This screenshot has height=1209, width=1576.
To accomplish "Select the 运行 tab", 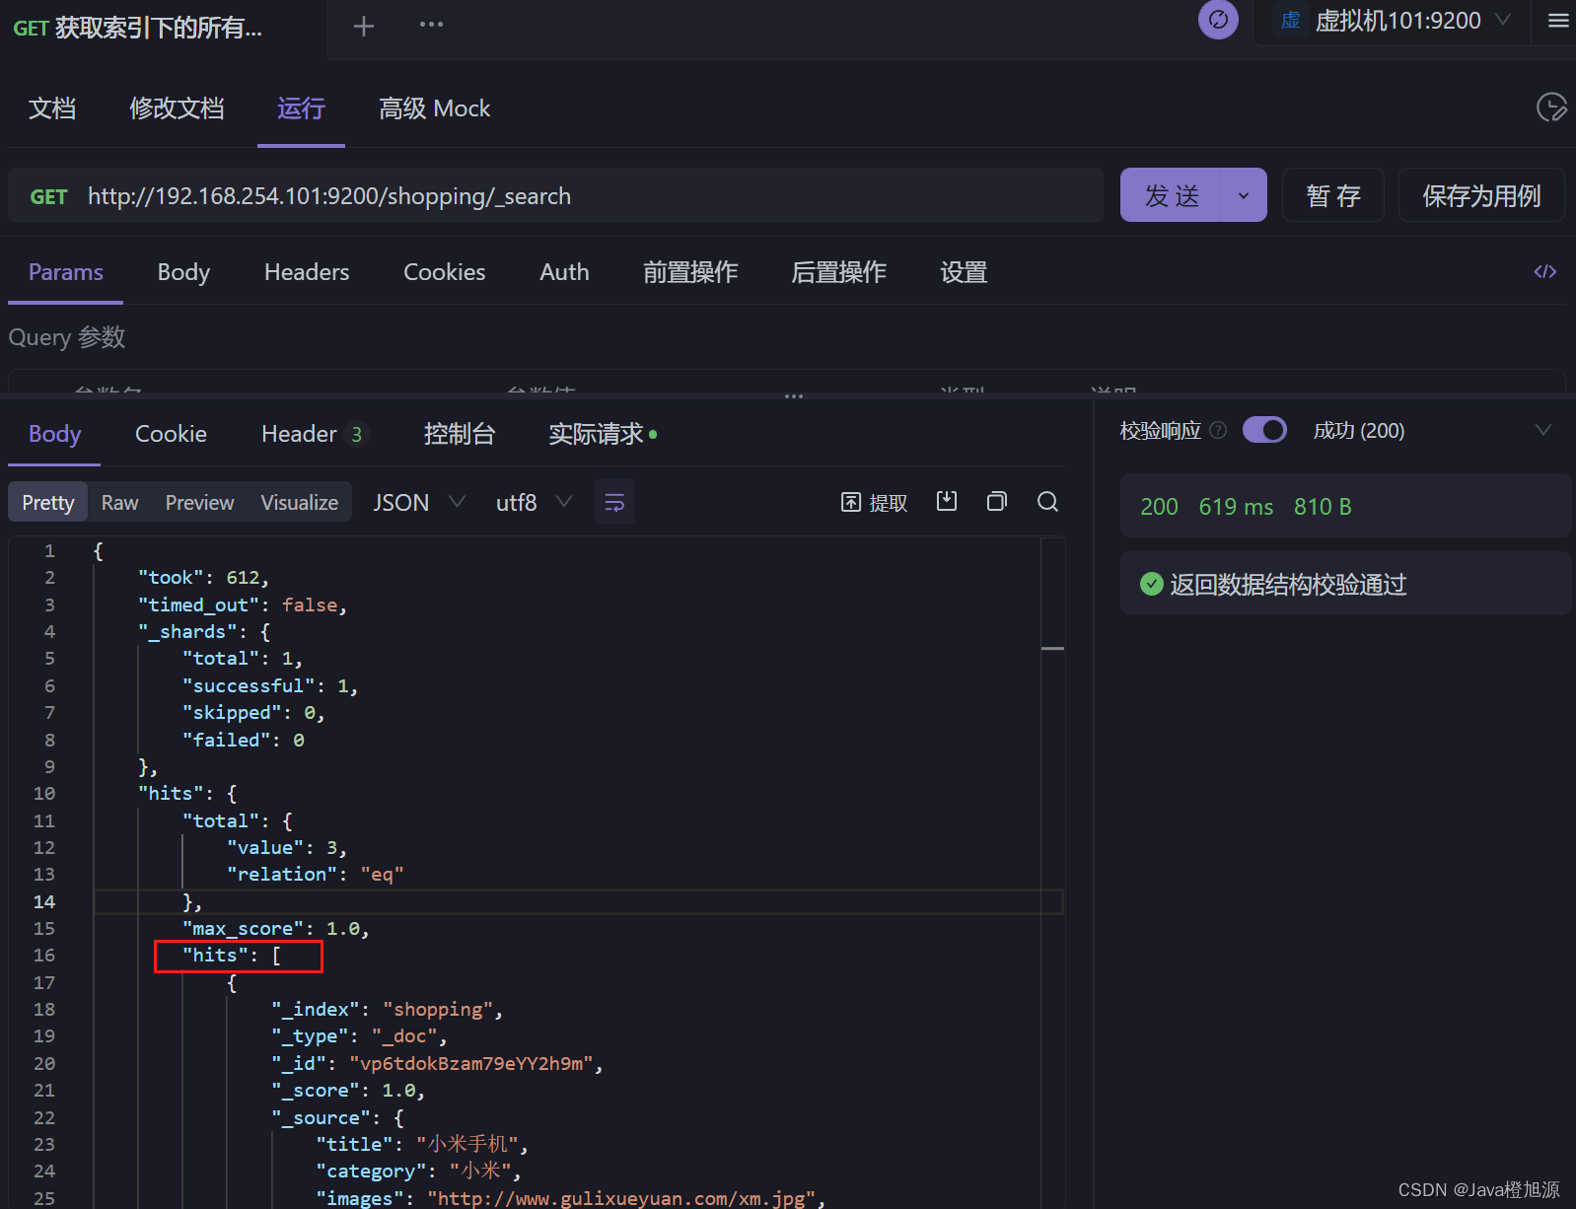I will pos(301,108).
